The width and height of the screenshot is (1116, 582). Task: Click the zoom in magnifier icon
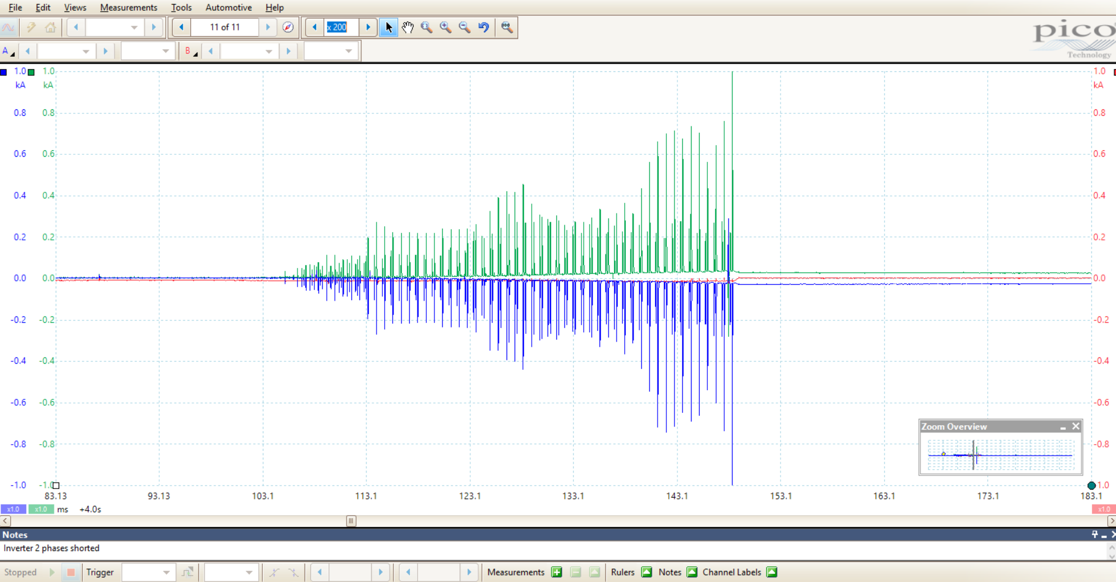coord(446,27)
